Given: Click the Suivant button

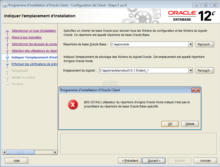Looking at the screenshot, I should 154,161.
